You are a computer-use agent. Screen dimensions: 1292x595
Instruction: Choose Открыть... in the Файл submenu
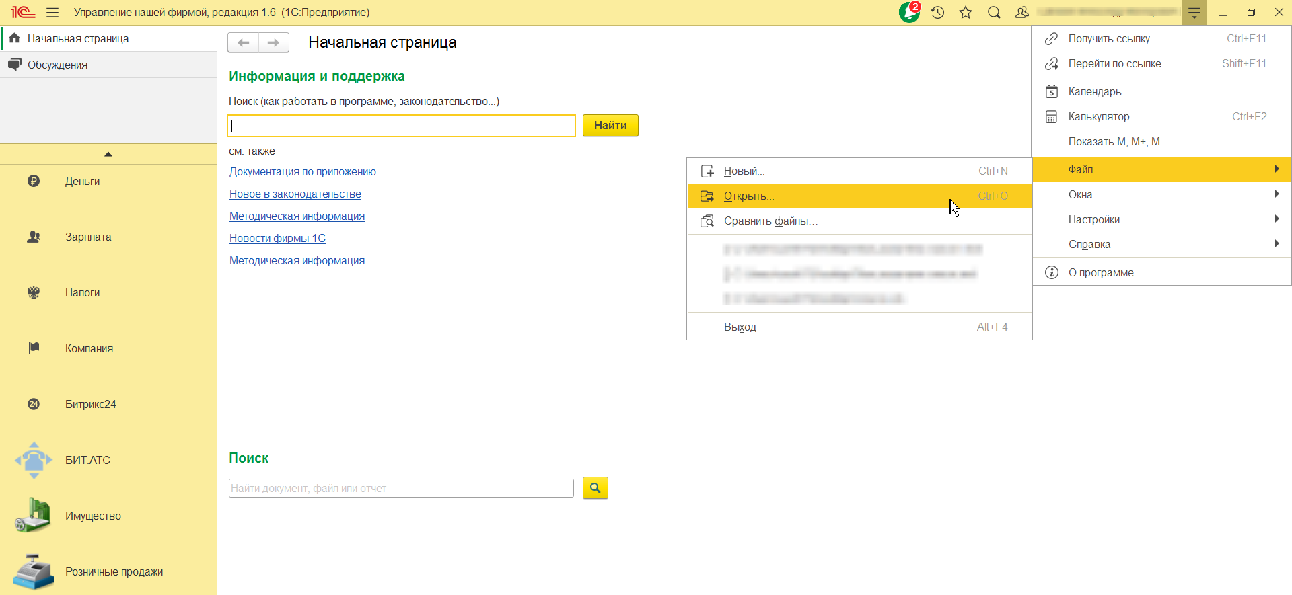coord(859,196)
